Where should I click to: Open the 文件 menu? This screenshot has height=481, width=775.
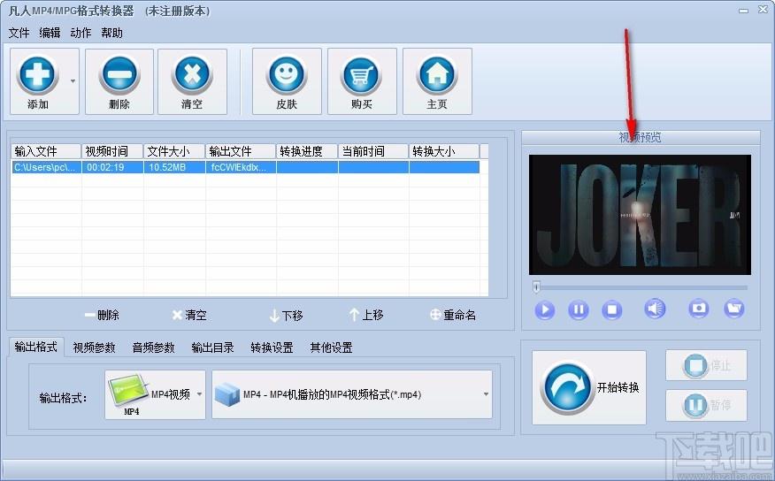19,33
